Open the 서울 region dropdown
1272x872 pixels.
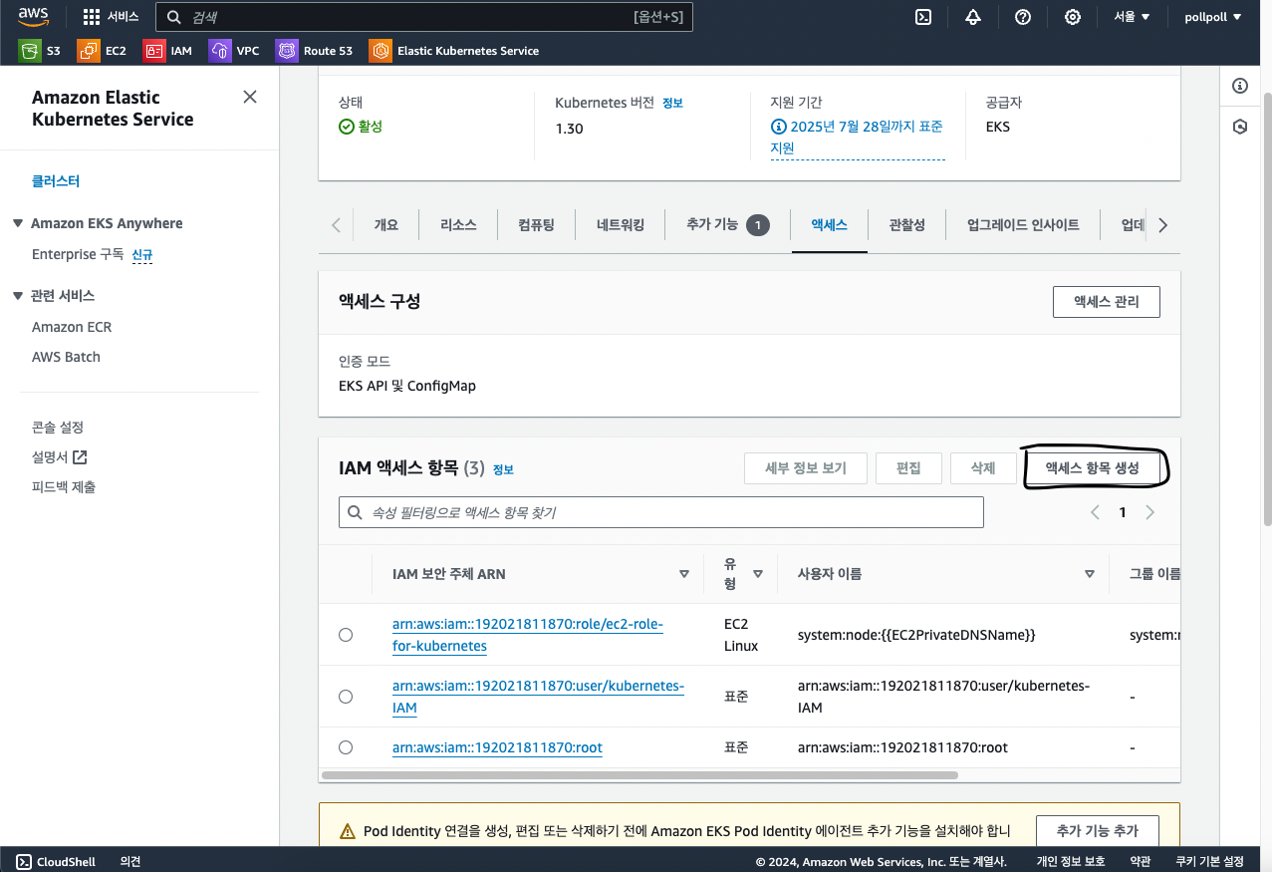tap(1132, 17)
